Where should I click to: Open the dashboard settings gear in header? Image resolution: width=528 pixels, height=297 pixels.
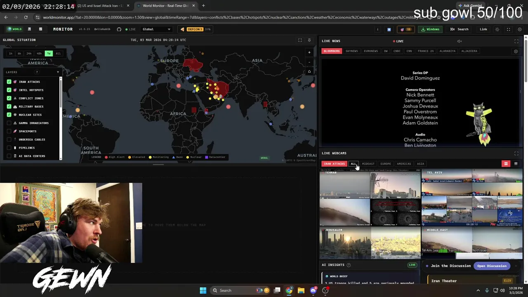[519, 29]
